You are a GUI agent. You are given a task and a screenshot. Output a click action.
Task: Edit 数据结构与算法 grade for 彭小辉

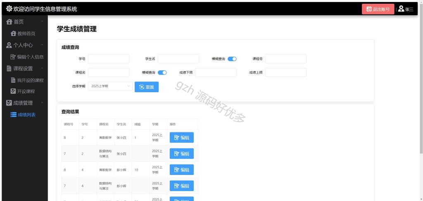pos(182,186)
